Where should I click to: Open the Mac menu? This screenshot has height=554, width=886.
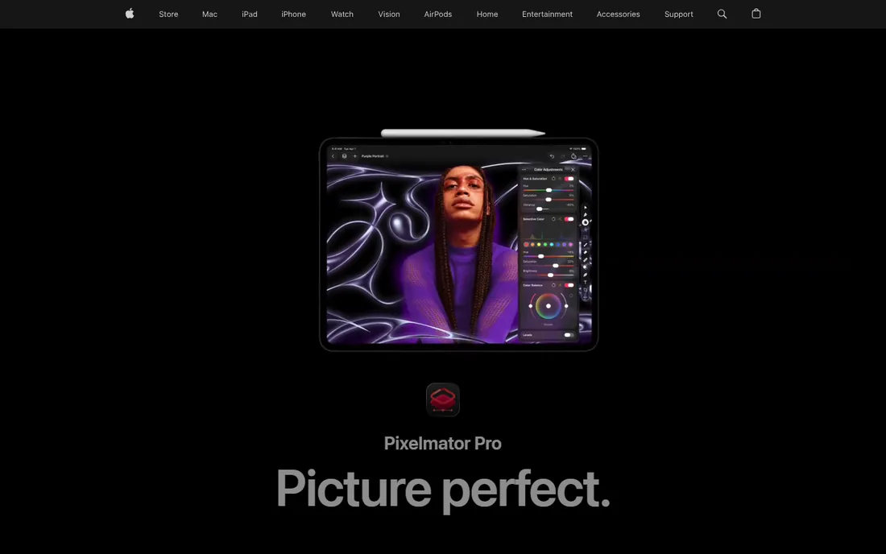(x=209, y=14)
